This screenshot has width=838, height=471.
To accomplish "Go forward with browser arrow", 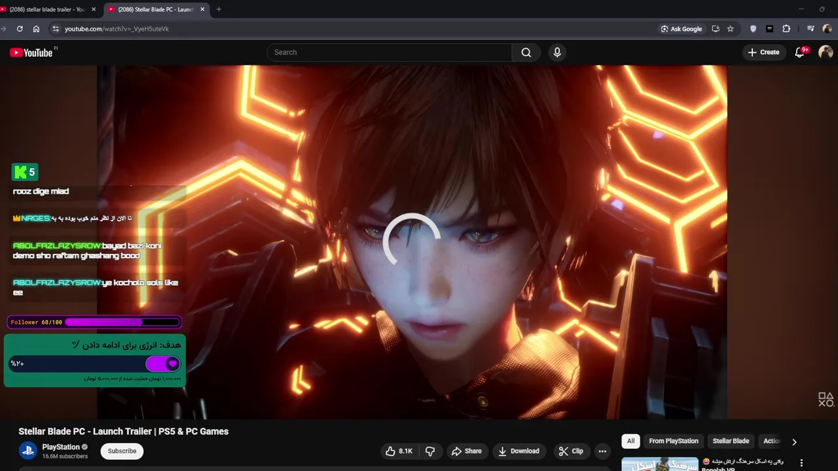I will click(3, 29).
